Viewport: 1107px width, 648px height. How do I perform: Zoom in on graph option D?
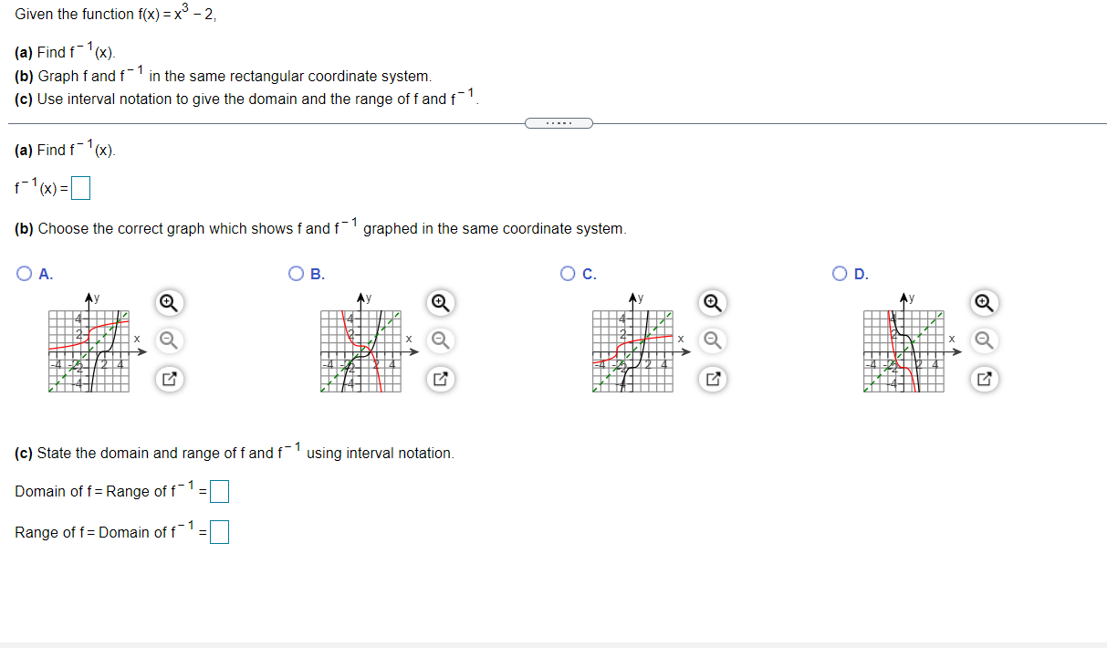click(x=984, y=302)
